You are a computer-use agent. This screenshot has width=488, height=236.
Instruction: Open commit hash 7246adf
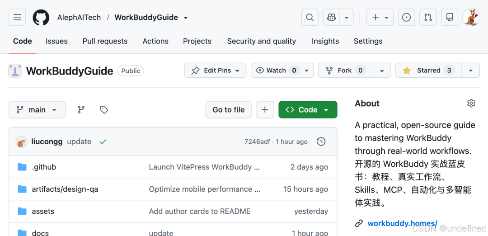pyautogui.click(x=257, y=142)
